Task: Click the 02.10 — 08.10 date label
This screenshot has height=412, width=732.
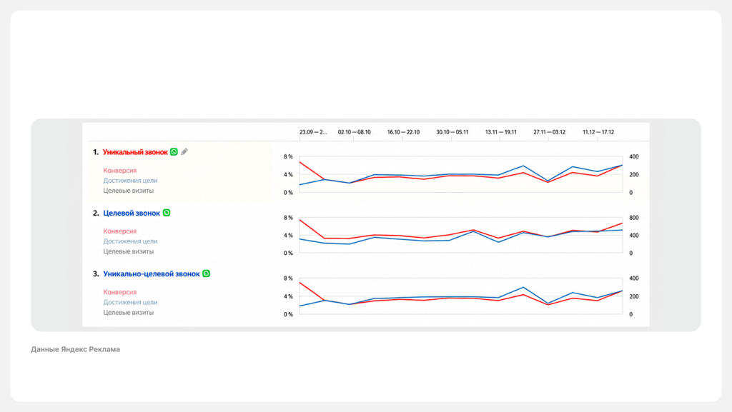Action: (x=355, y=132)
